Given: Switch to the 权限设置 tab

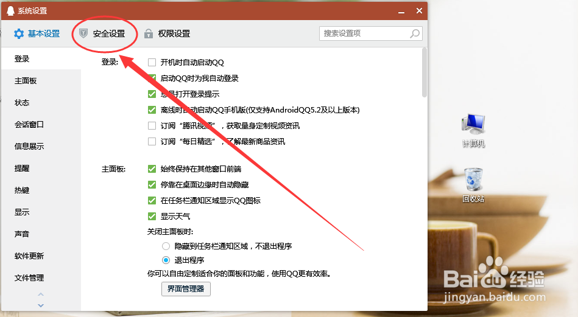Looking at the screenshot, I should [x=167, y=33].
